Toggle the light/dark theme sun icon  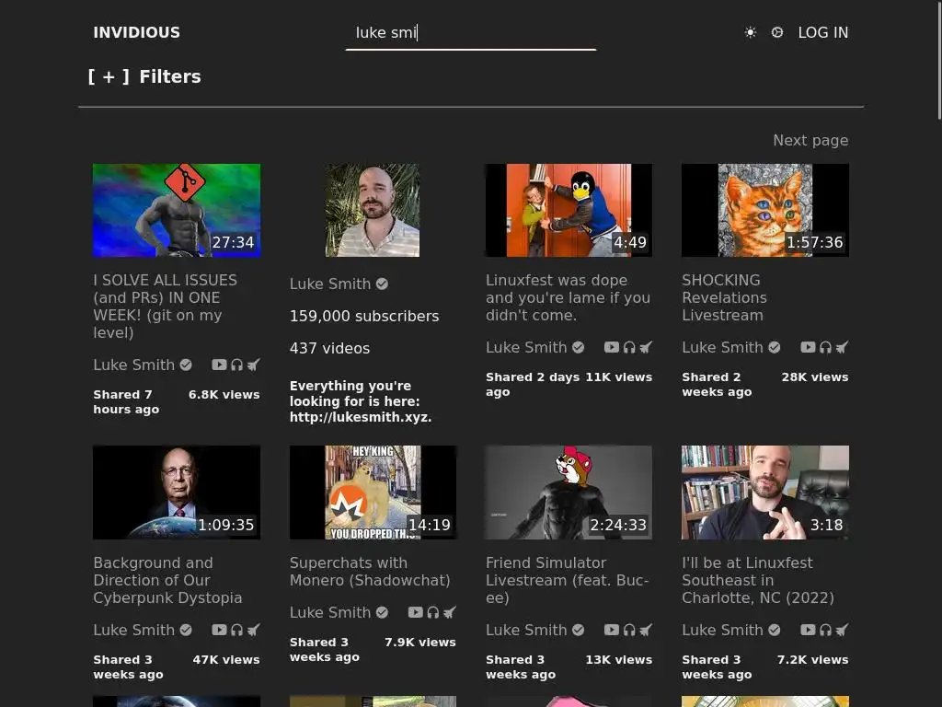750,32
